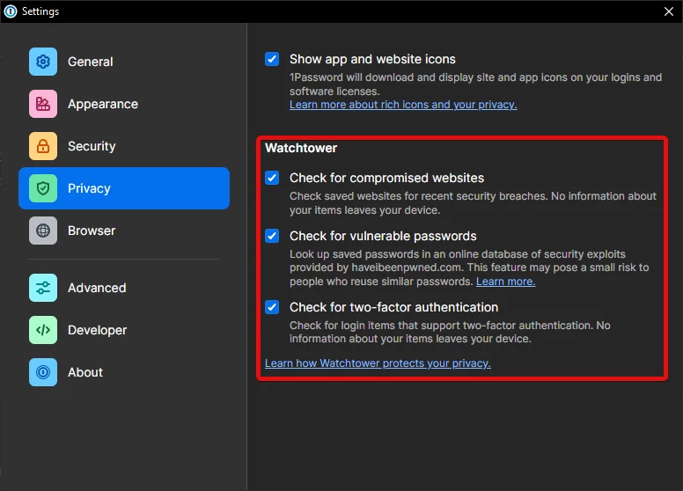Click the Security padlock icon
Image resolution: width=683 pixels, height=491 pixels.
[x=43, y=146]
